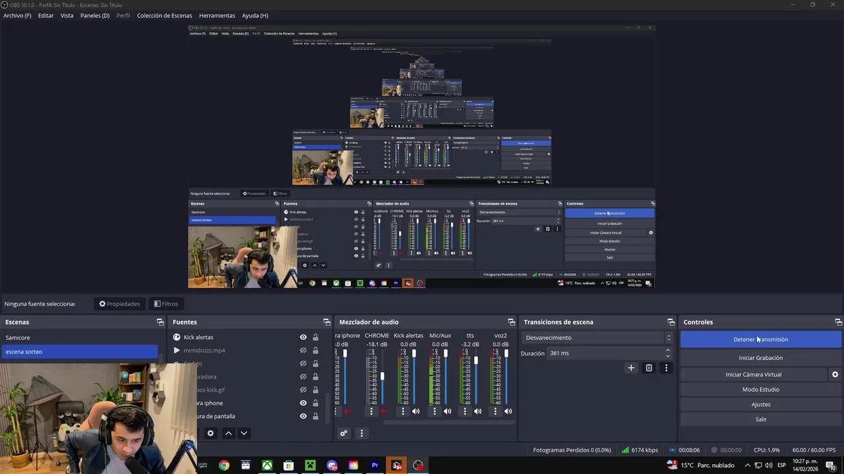The height and width of the screenshot is (474, 844).
Task: Open source properties gear in Fuentes toolbar
Action: click(210, 433)
